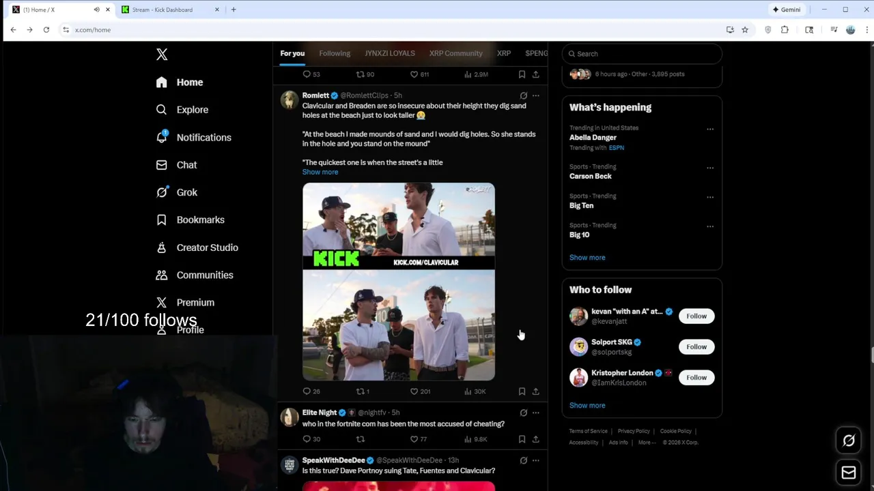The image size is (874, 491).
Task: Switch to the For you tab
Action: [x=292, y=53]
